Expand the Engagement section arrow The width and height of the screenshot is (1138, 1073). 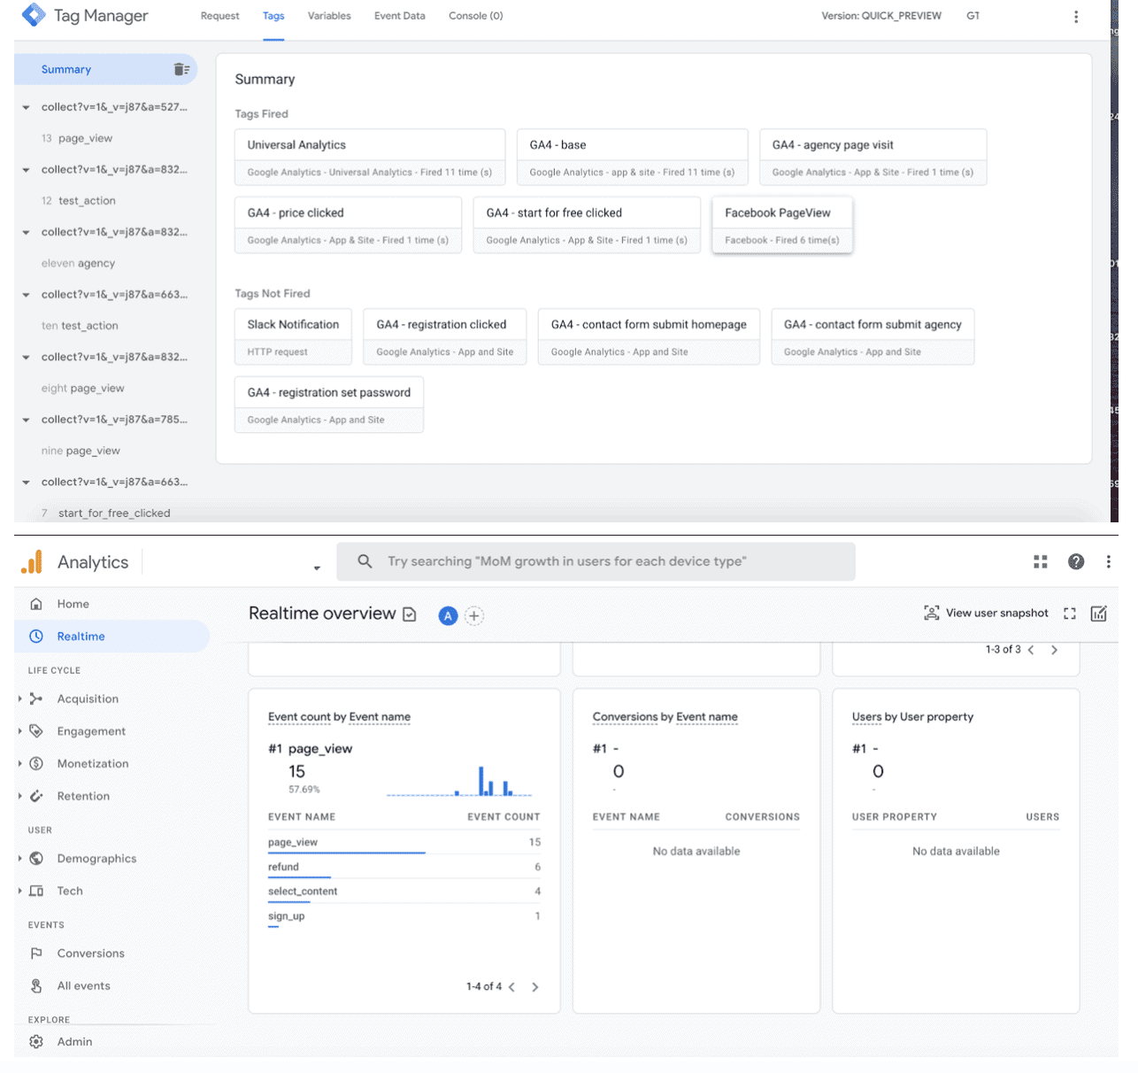point(19,731)
